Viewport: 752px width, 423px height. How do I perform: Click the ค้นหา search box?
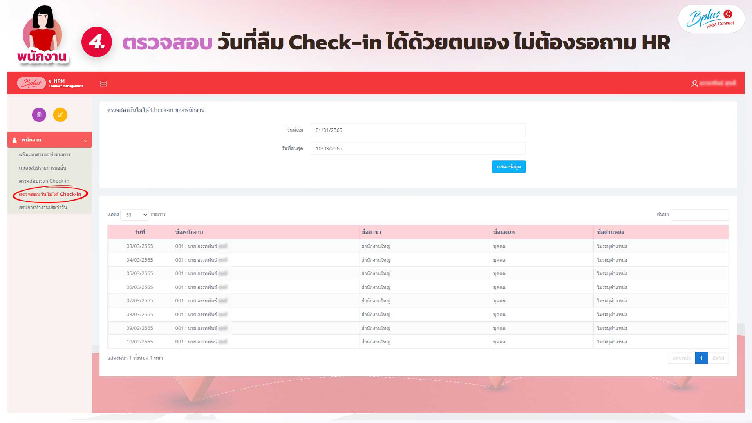click(700, 215)
